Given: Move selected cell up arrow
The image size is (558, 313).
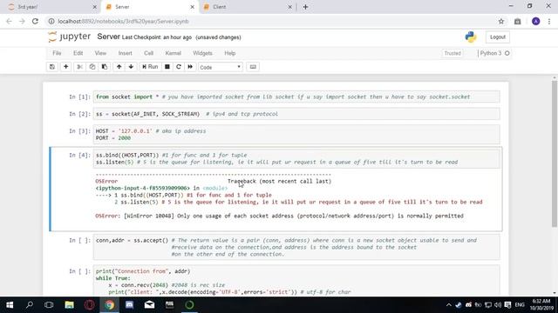Looking at the screenshot, I should 119,67.
